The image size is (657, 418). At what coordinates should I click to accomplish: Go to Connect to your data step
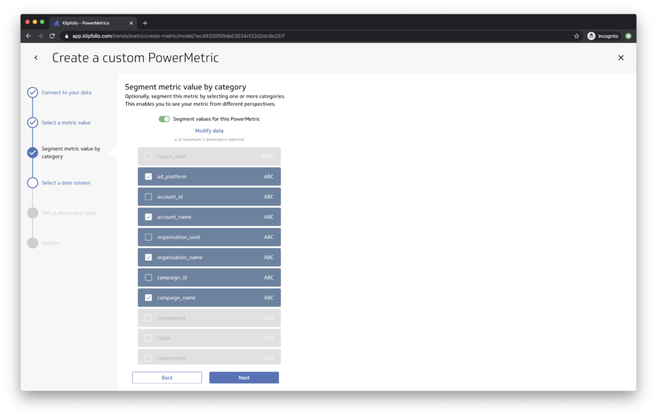pos(66,92)
